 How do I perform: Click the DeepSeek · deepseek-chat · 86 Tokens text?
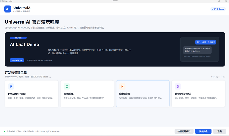197,56
